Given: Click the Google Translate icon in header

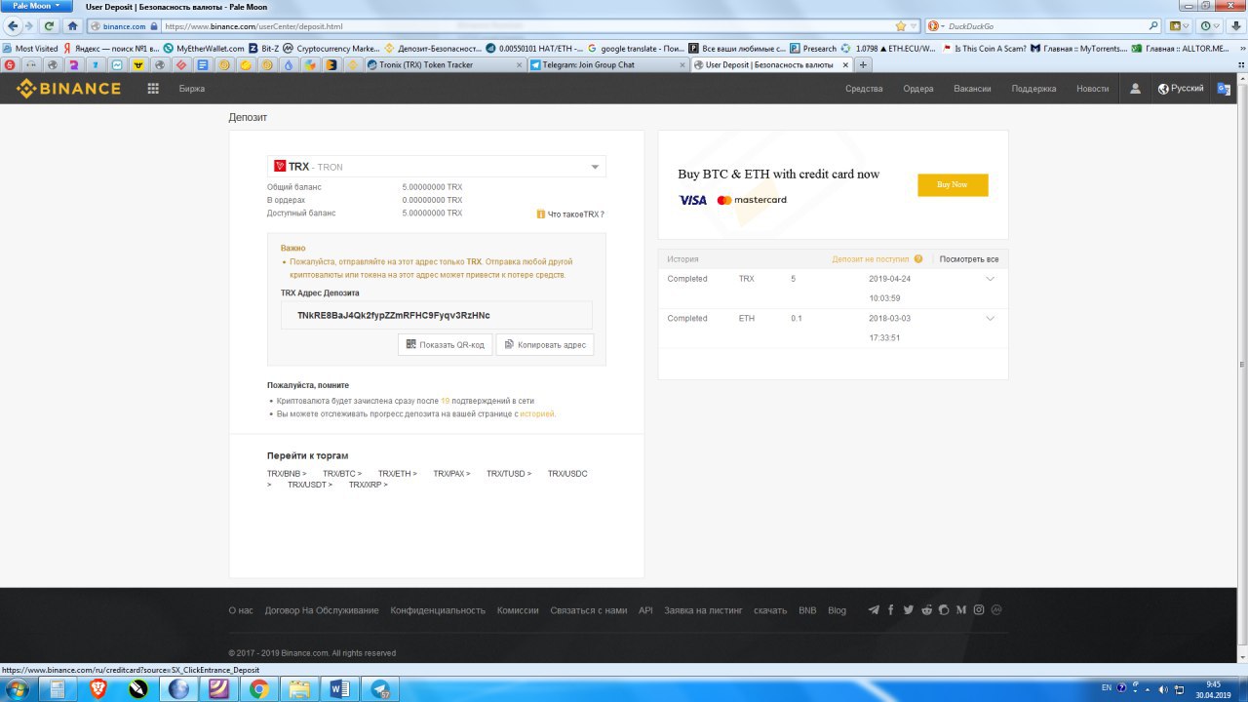Looking at the screenshot, I should (1224, 89).
